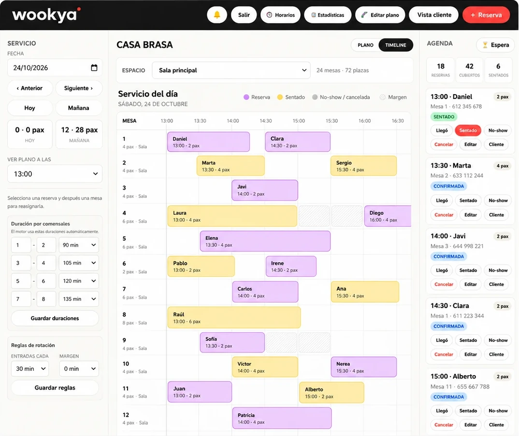Jump to Mañana
This screenshot has height=436, width=519.
pyautogui.click(x=78, y=108)
